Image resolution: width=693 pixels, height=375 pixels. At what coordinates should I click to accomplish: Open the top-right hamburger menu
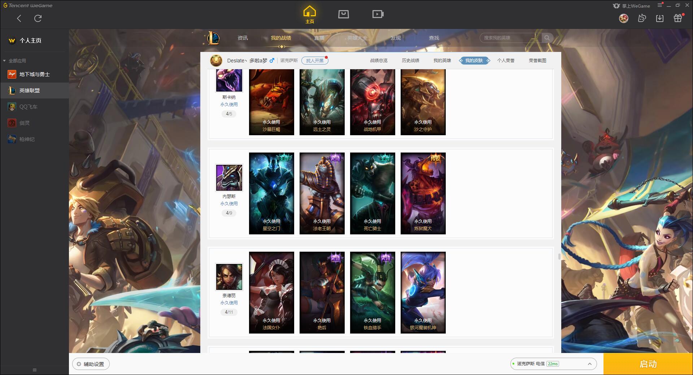[x=660, y=5]
